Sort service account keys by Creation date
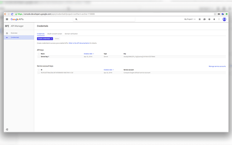Viewport: 232px width, 145px height. point(109,70)
